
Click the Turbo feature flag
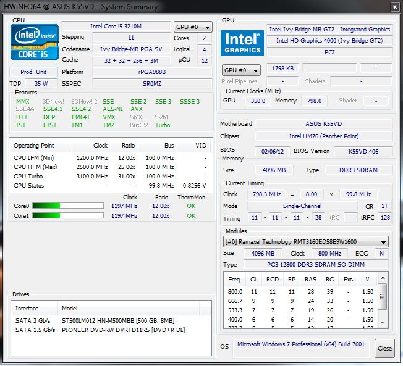coord(163,125)
